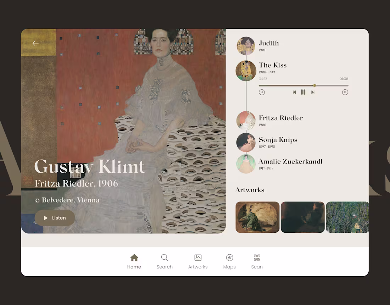Skip to the previous track
This screenshot has height=305, width=390.
pyautogui.click(x=294, y=92)
